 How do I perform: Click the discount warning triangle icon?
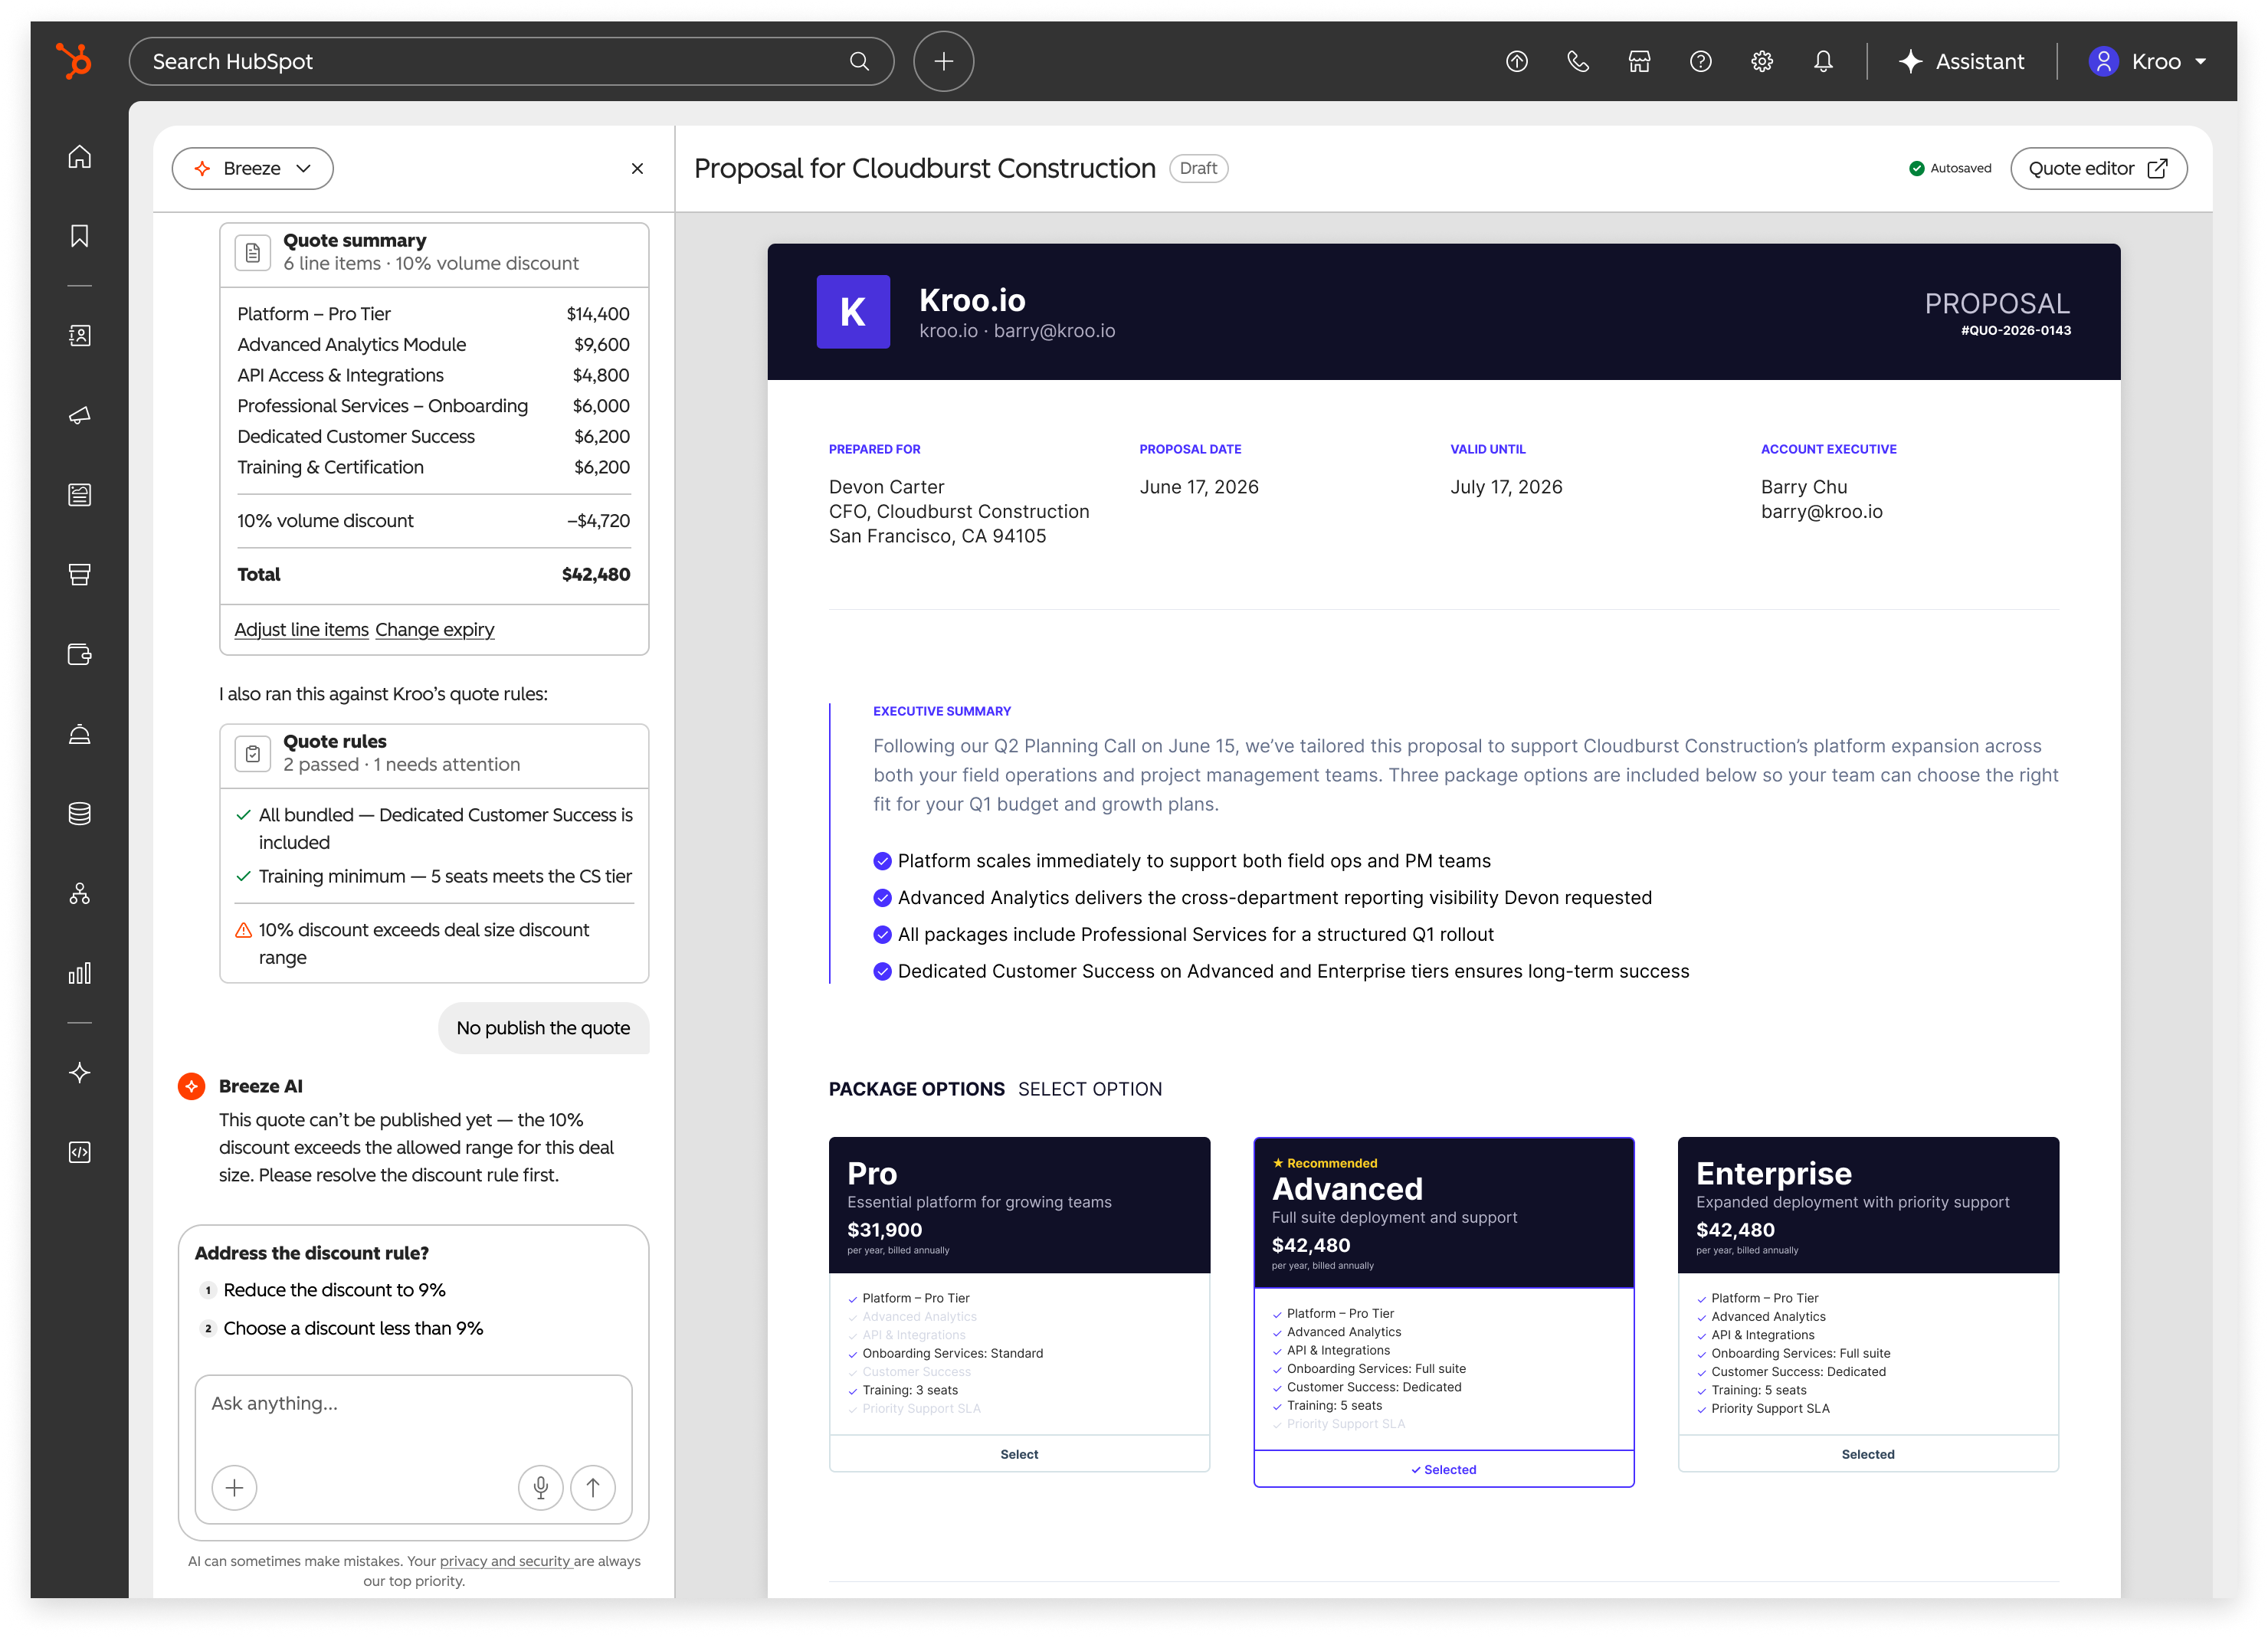point(243,930)
